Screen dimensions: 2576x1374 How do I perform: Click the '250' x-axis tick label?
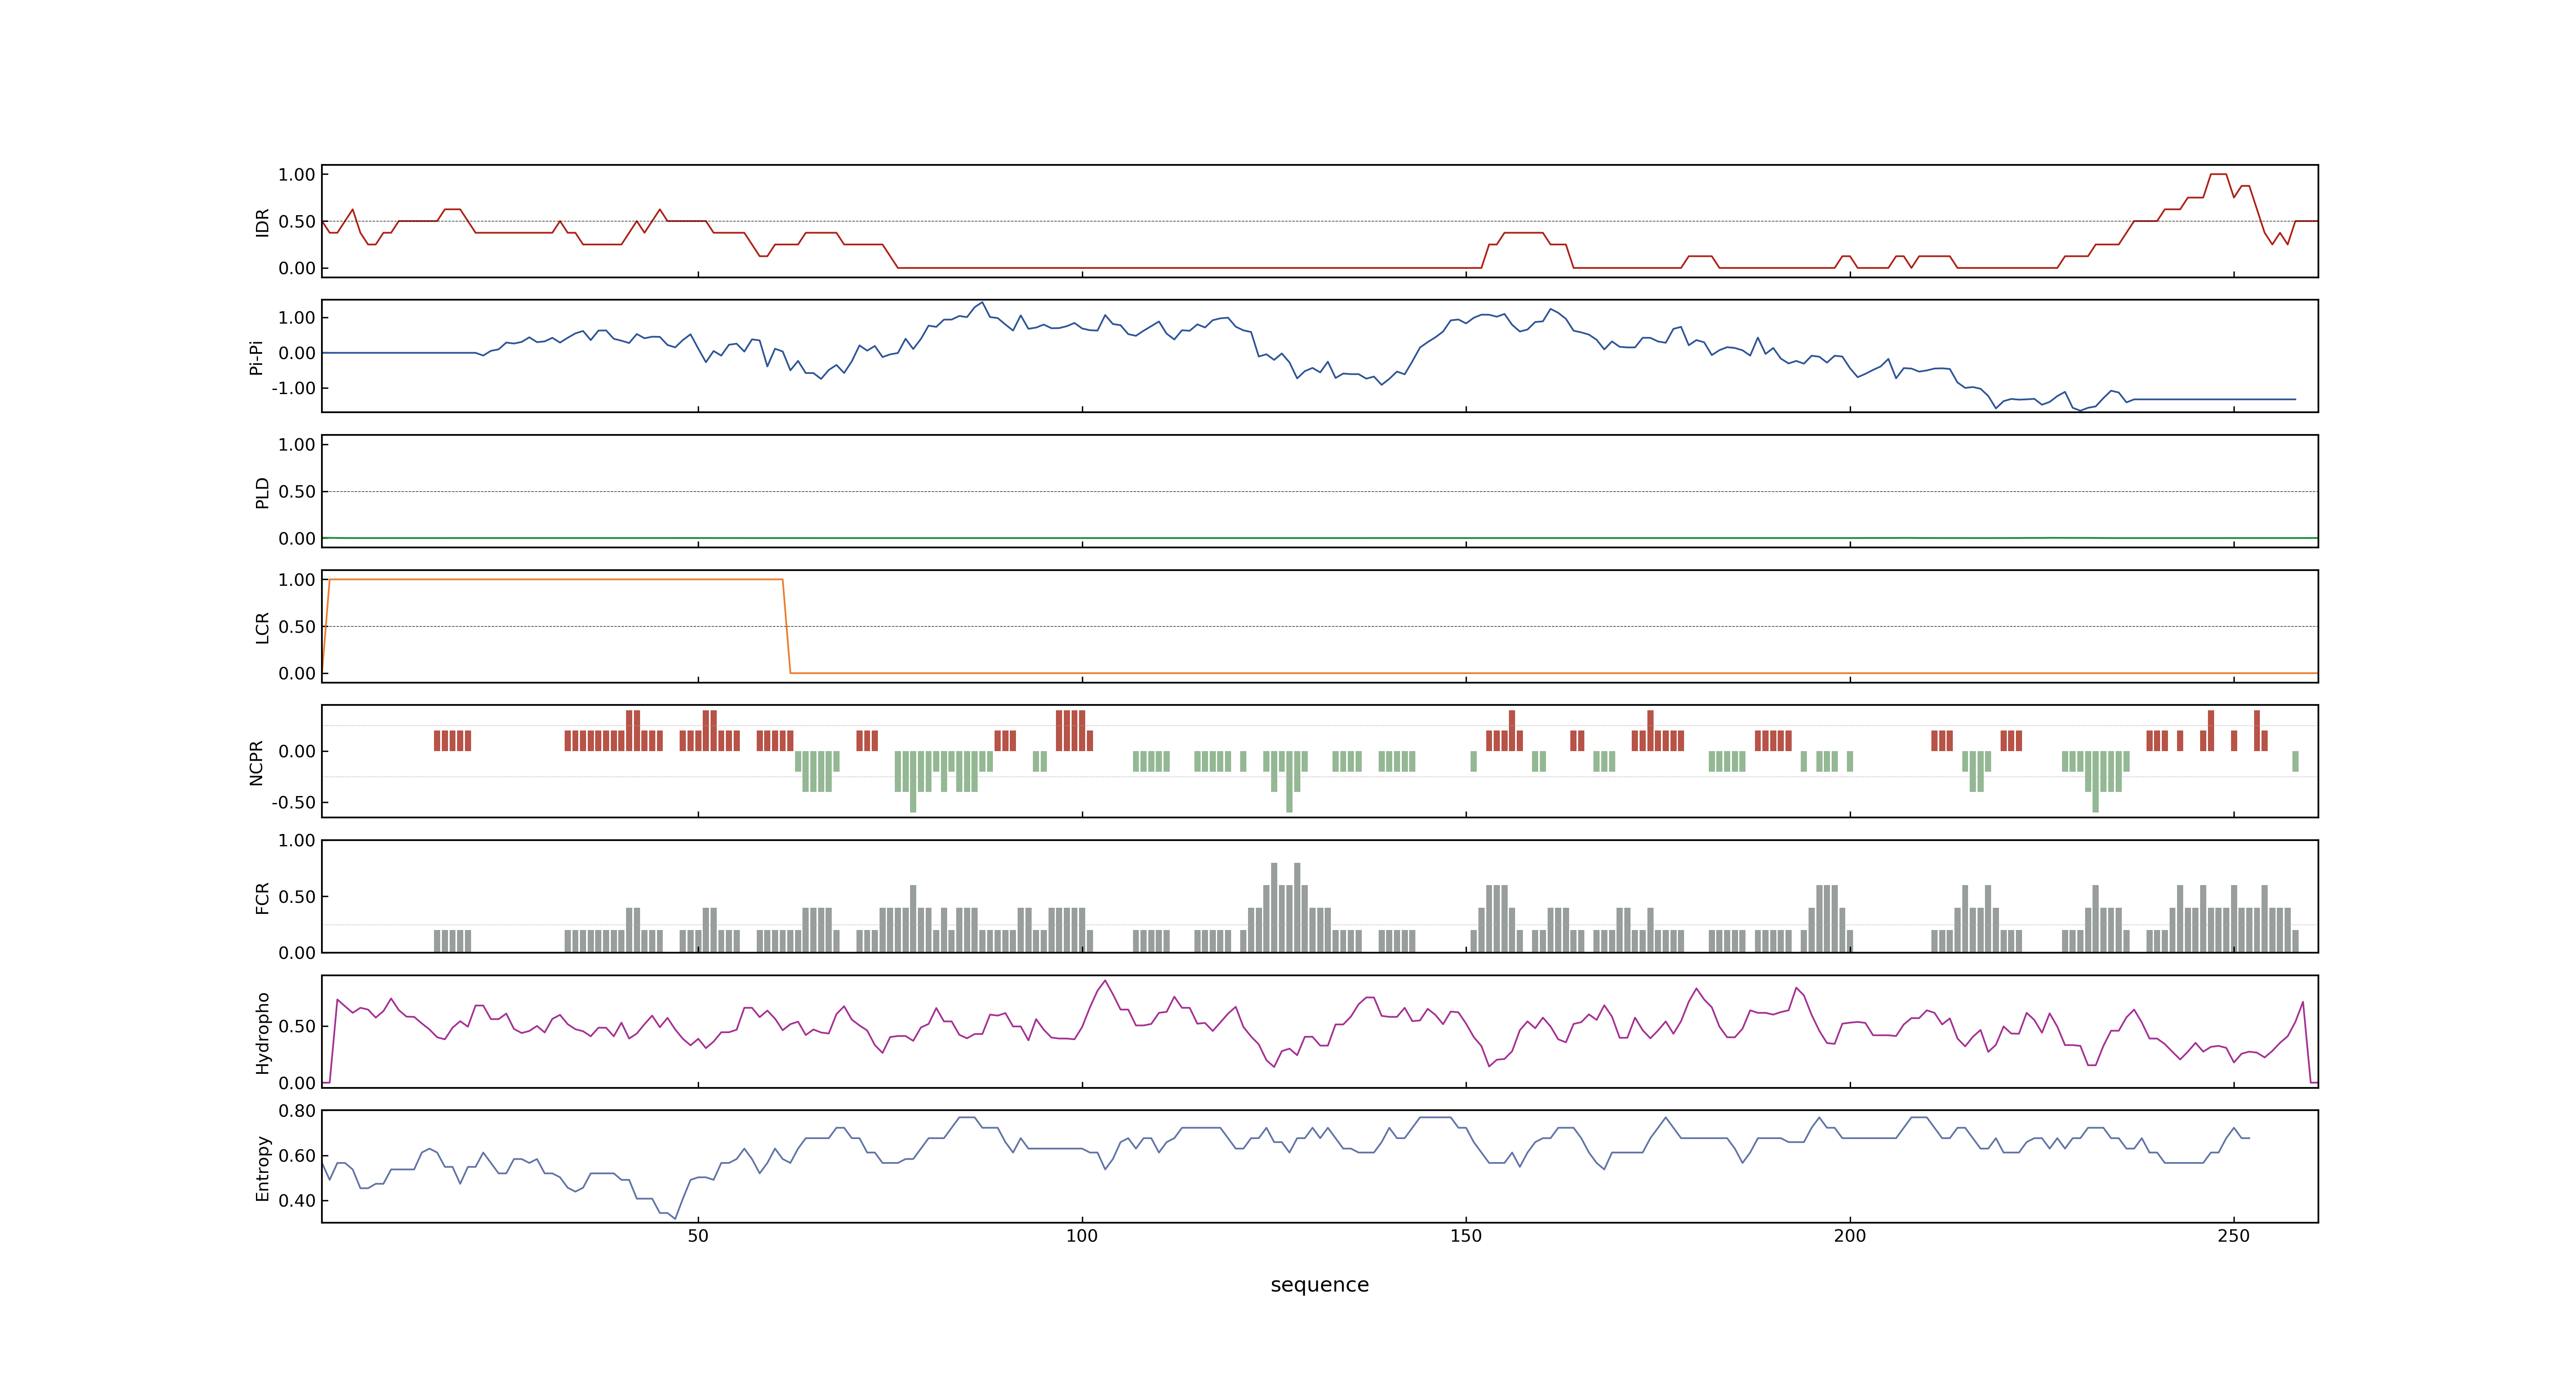(x=2234, y=1236)
